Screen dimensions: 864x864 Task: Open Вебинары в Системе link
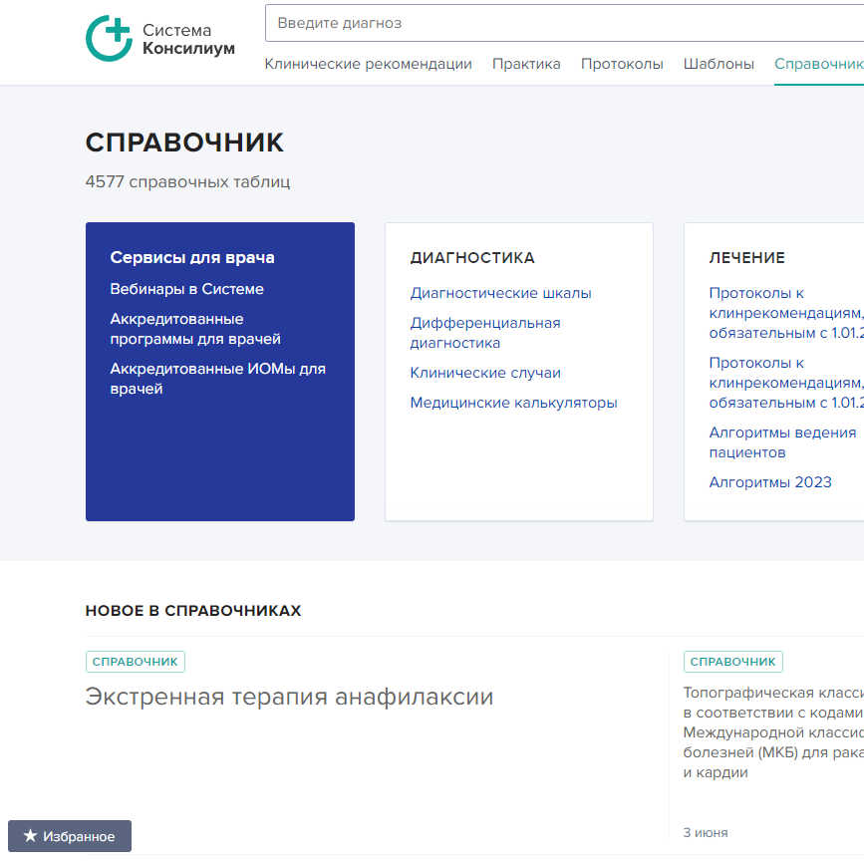(186, 289)
